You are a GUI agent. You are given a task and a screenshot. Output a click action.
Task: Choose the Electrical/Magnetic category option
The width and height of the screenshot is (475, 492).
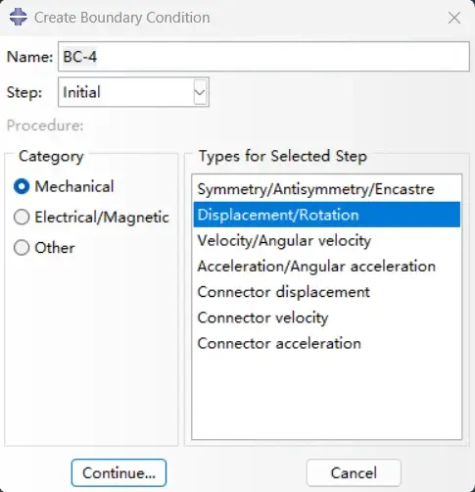(x=22, y=218)
